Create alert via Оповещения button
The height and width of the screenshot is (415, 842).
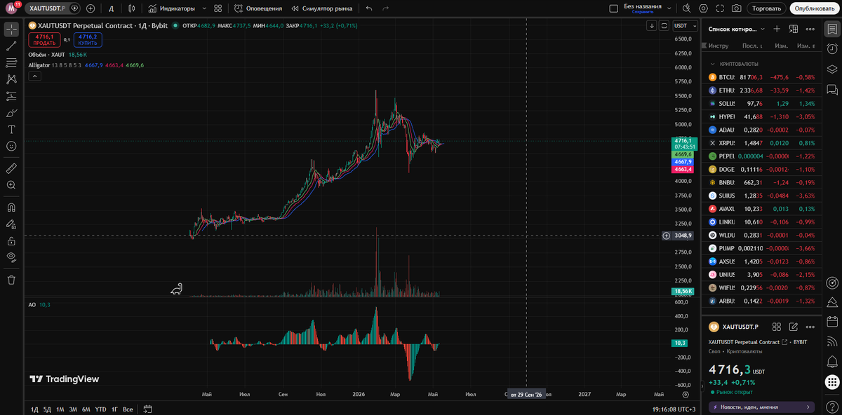click(258, 8)
